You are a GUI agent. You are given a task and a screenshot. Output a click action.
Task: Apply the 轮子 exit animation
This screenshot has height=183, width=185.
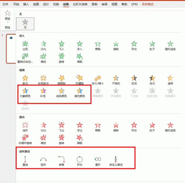click(x=152, y=127)
